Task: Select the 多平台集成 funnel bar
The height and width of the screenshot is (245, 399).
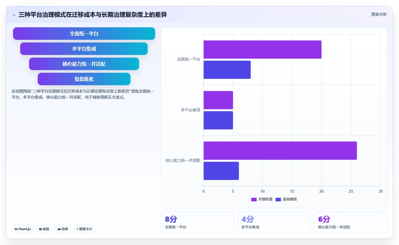Action: [x=84, y=49]
